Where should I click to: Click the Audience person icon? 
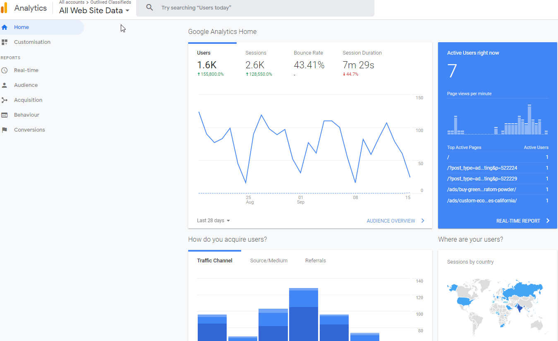[x=5, y=85]
